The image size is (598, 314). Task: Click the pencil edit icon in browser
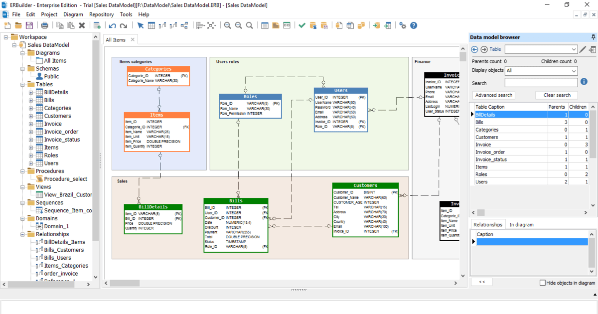(583, 49)
